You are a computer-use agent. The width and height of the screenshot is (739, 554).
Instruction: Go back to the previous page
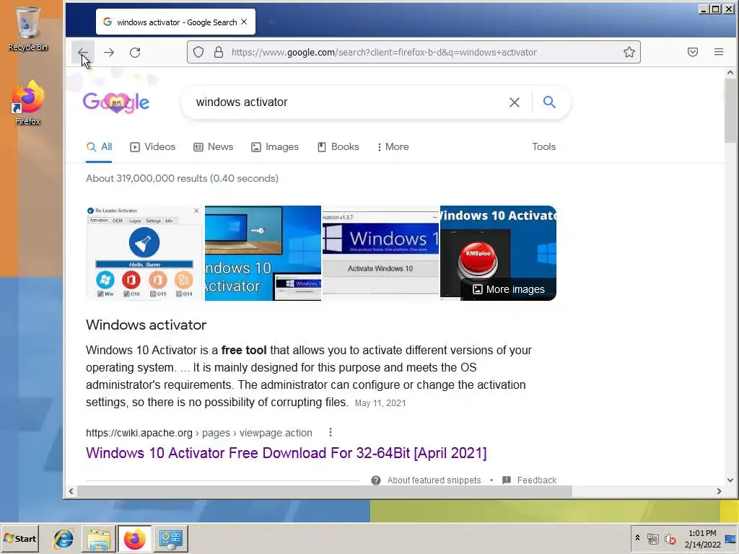click(x=83, y=52)
